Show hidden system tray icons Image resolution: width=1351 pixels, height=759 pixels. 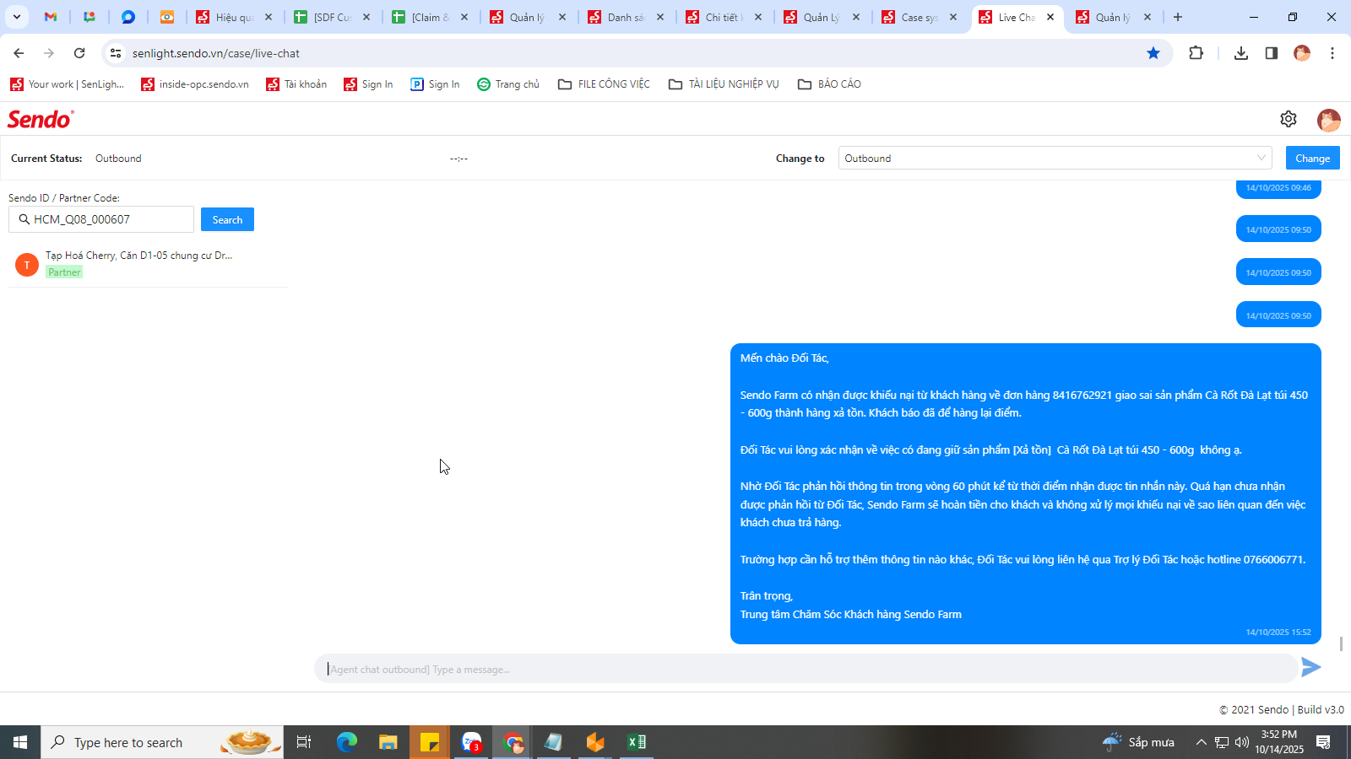(1201, 742)
